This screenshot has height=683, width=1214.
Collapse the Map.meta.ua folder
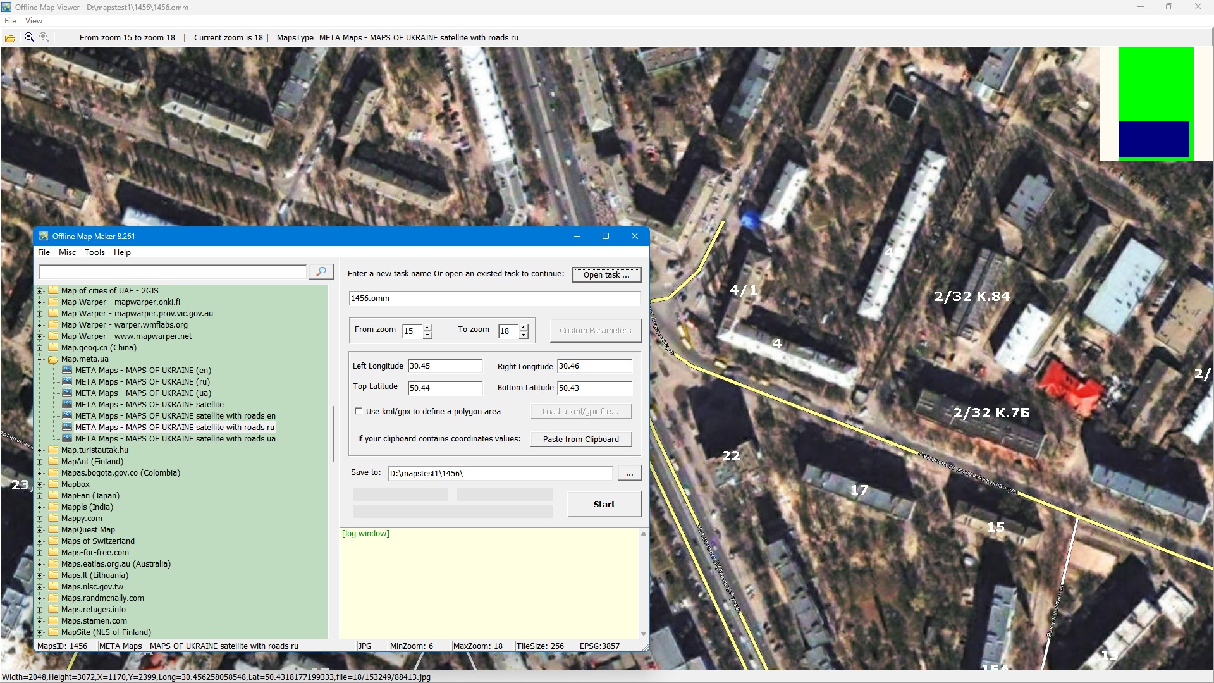[40, 359]
